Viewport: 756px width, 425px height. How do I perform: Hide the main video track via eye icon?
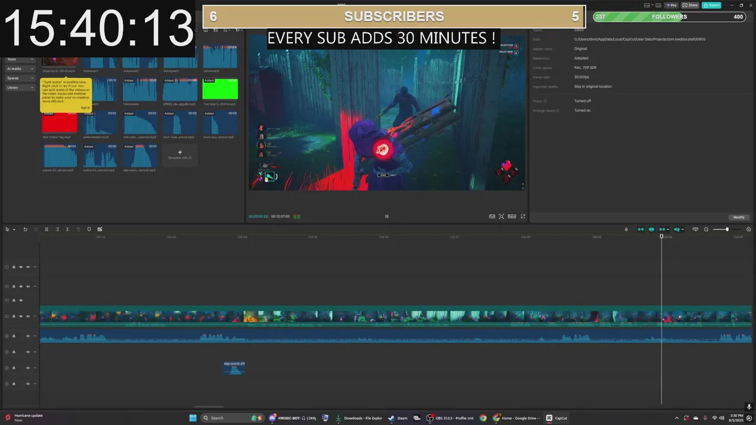click(x=21, y=316)
